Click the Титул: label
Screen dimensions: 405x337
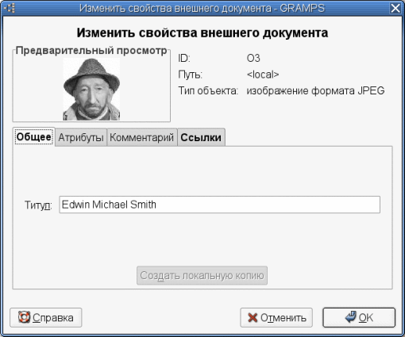point(38,205)
